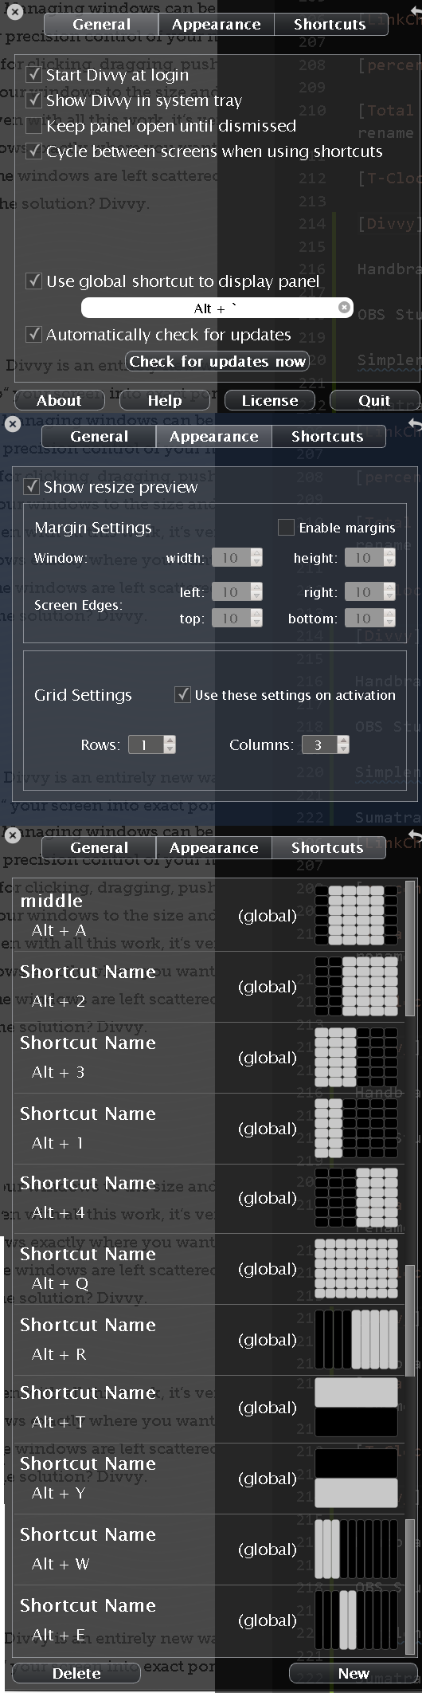Image resolution: width=422 pixels, height=1693 pixels.
Task: Open the Shortcuts tab in the top panel
Action: click(330, 25)
